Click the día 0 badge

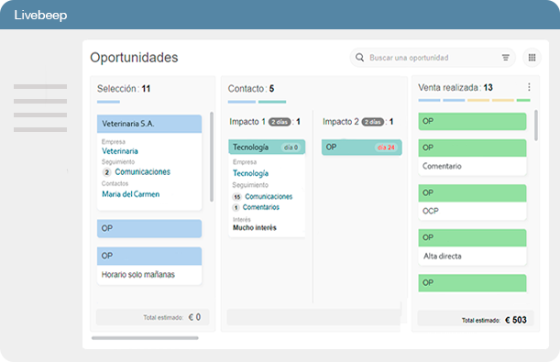click(291, 148)
